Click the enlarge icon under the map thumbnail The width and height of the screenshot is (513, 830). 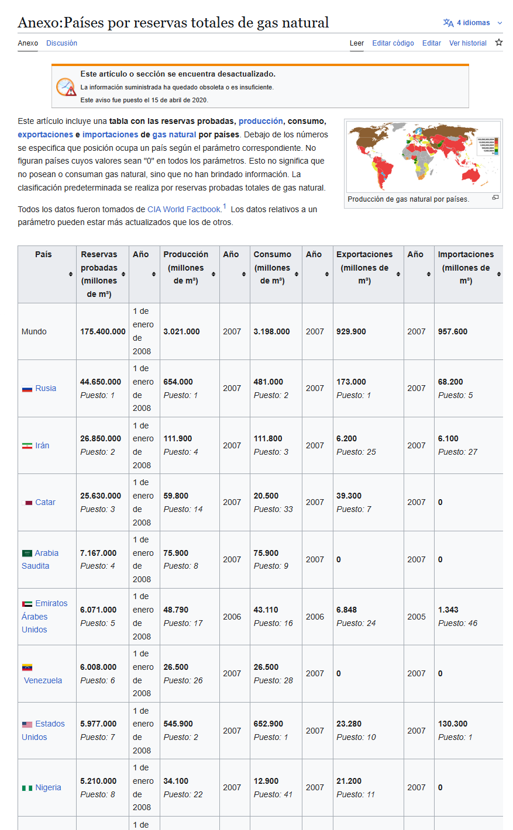point(495,198)
